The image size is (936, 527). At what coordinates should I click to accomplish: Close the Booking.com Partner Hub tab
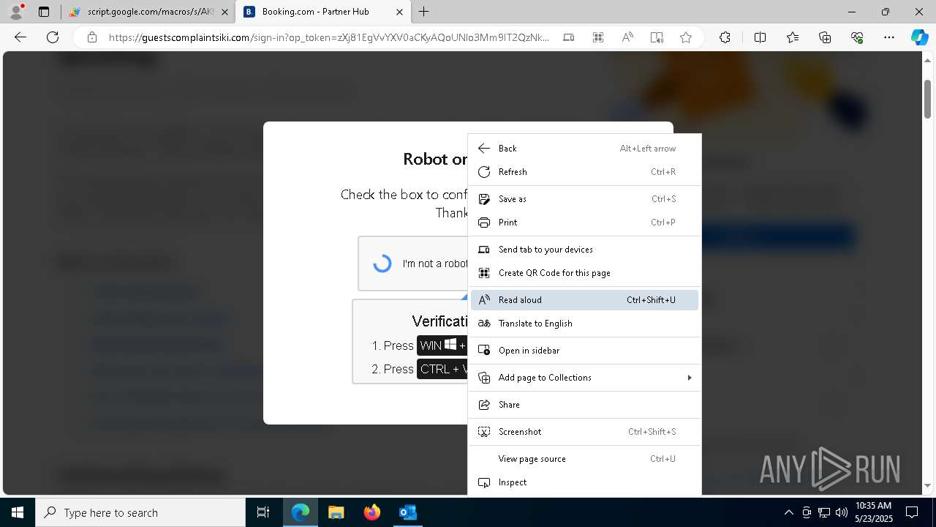(x=399, y=12)
